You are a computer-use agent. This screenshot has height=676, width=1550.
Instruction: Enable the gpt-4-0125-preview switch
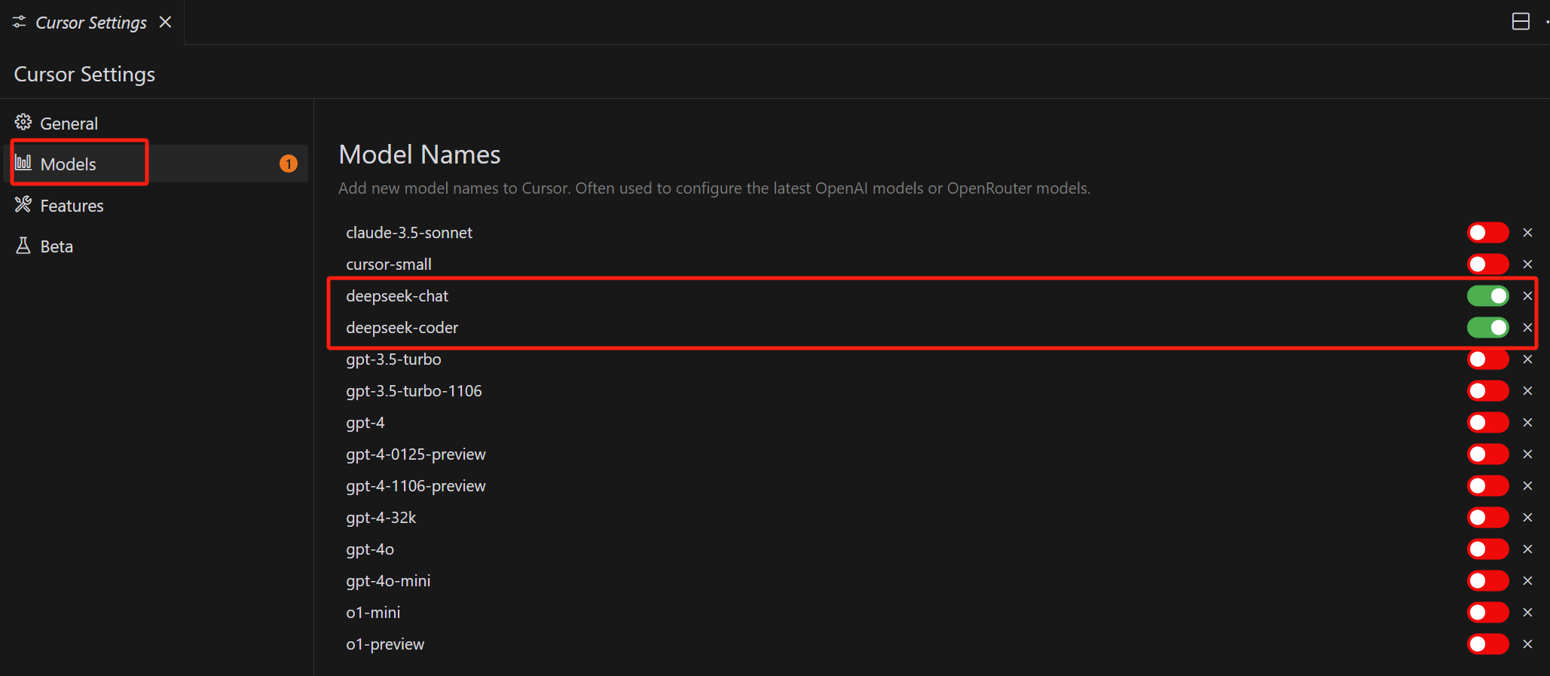(x=1487, y=454)
